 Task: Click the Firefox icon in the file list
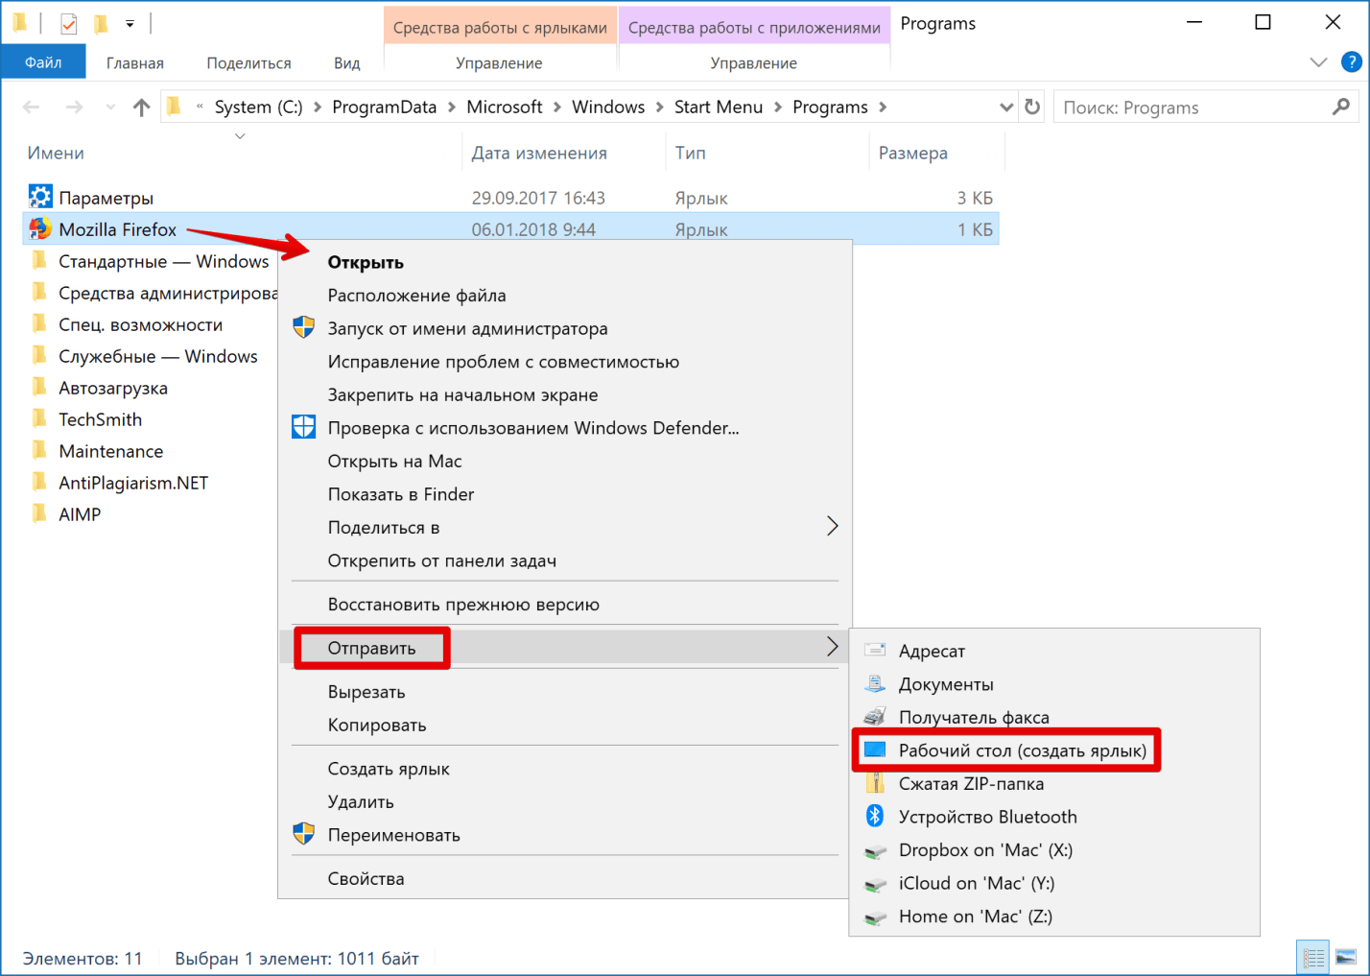tap(40, 229)
